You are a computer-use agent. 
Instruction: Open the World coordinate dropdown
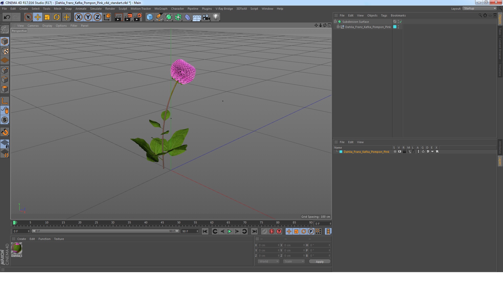point(269,261)
